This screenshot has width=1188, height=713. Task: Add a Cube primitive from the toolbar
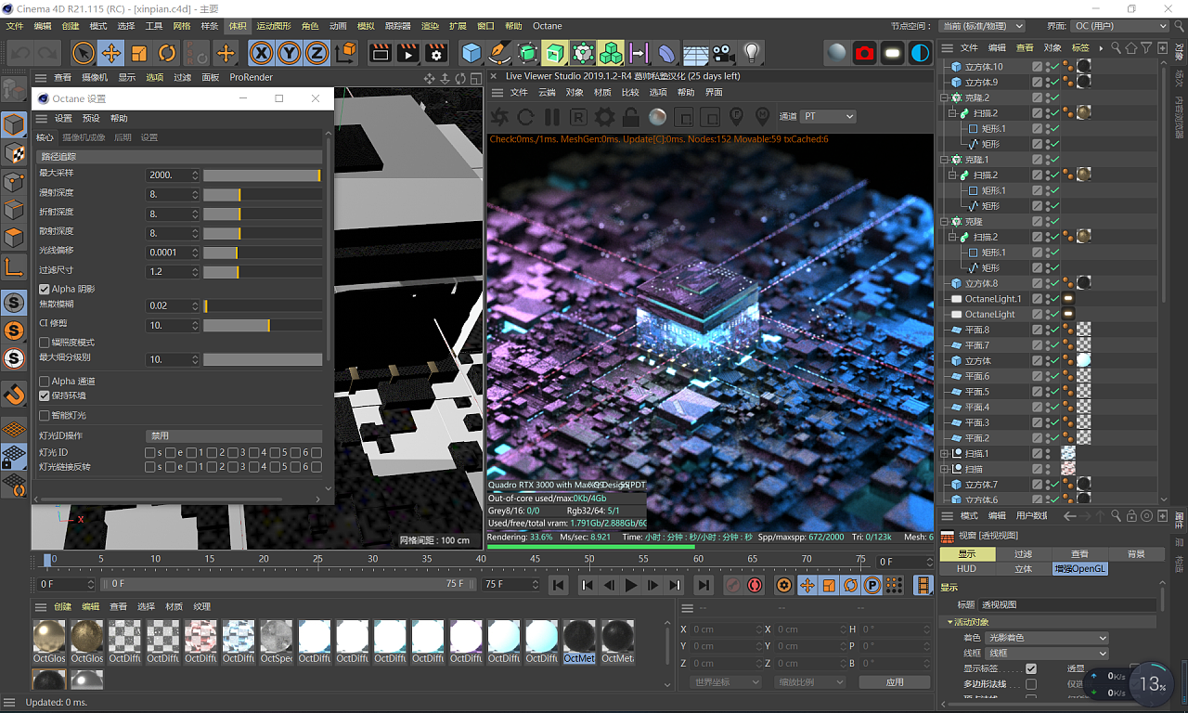[471, 53]
